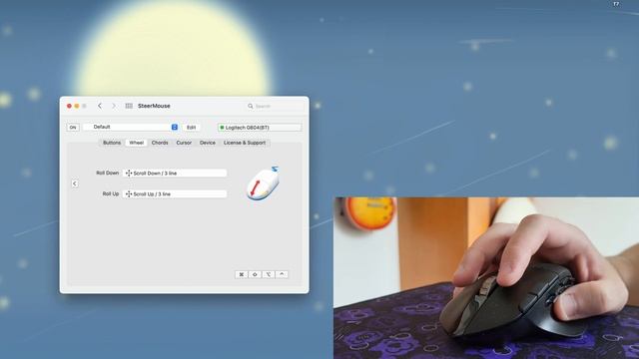Close the SteerMouse window

[x=69, y=106]
